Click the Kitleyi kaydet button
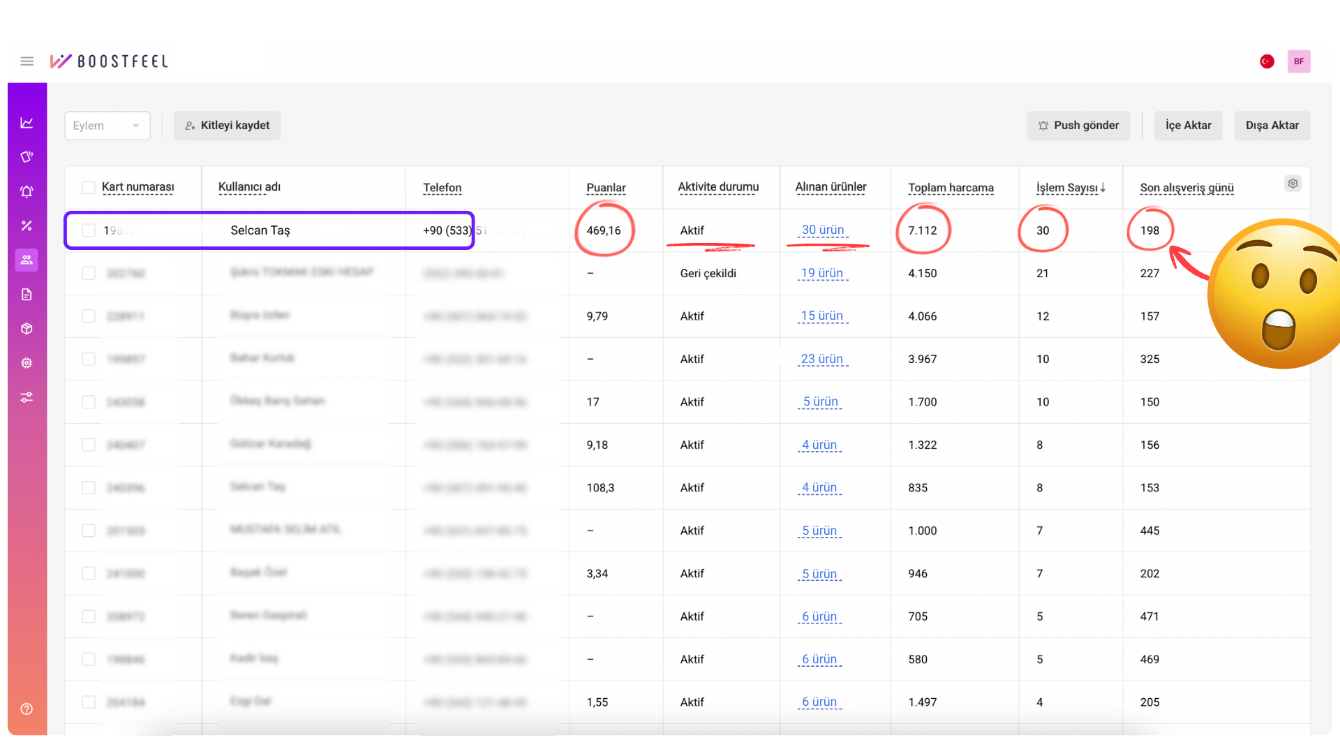 [x=228, y=126]
